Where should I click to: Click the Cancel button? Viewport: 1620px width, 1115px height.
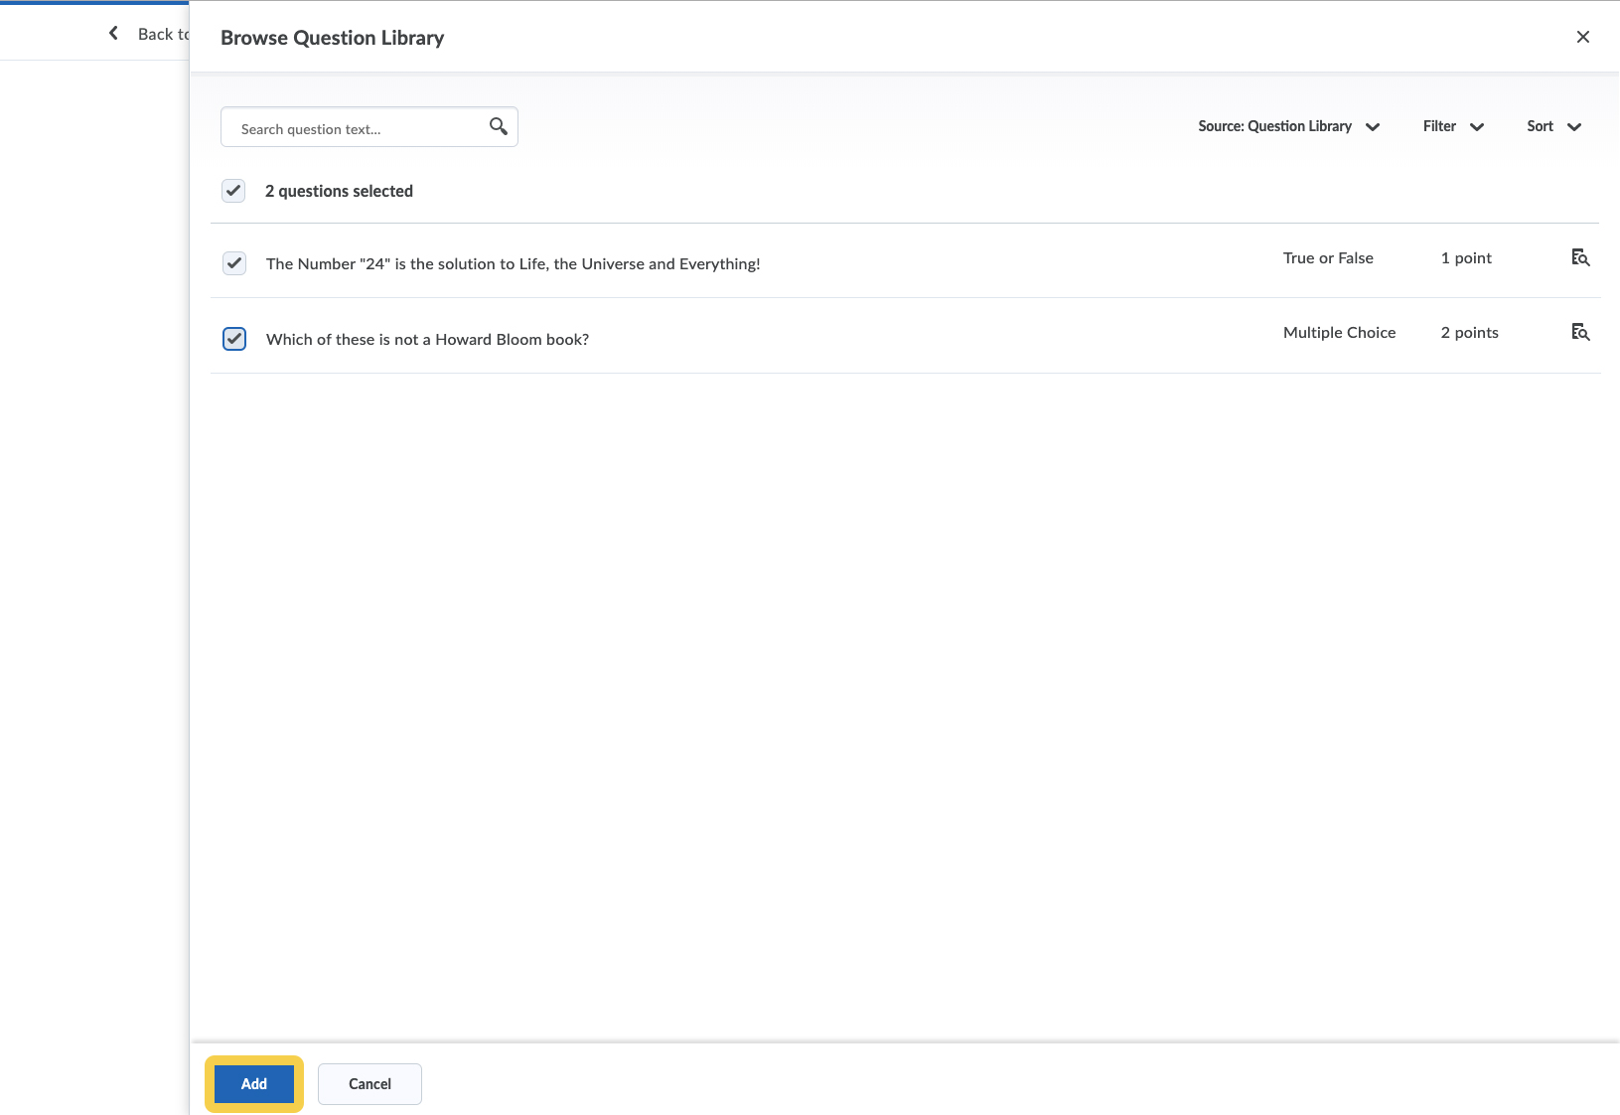369,1084
